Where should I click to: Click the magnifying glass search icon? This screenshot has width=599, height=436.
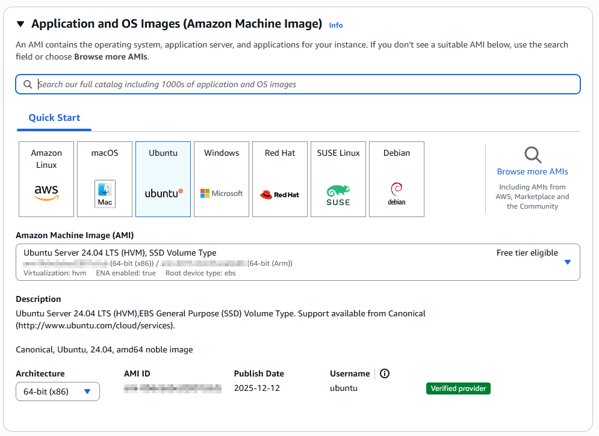click(x=28, y=84)
